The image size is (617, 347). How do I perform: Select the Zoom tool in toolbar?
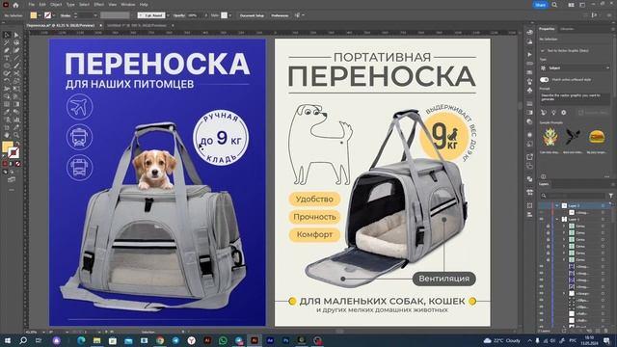click(x=16, y=135)
